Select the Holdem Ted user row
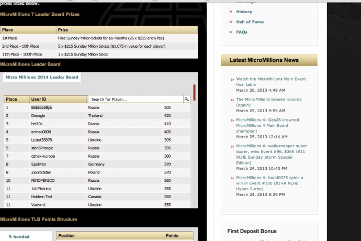This screenshot has width=361, height=241. pos(97,196)
